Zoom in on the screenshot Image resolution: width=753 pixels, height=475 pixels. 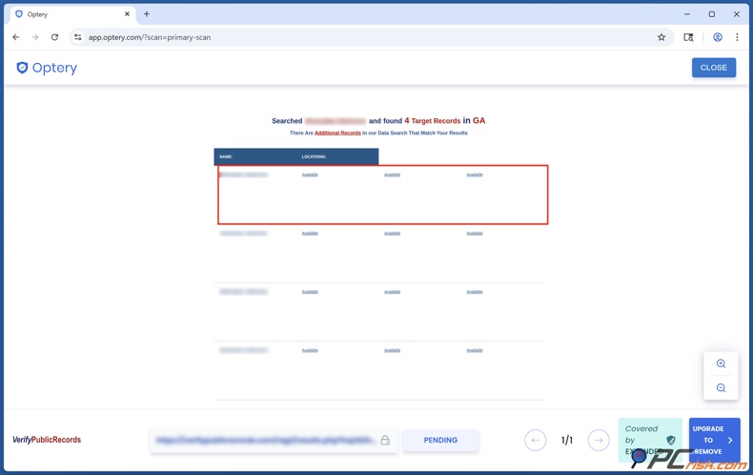(721, 363)
